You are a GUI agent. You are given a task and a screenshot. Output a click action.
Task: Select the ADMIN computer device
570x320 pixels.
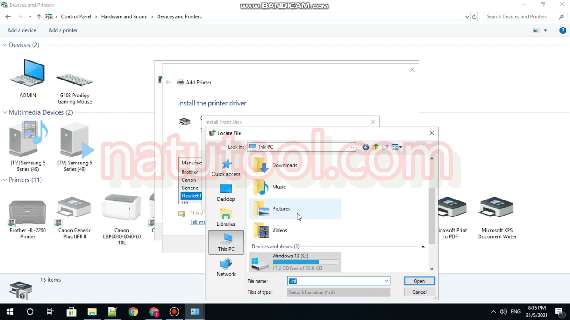[x=28, y=79]
